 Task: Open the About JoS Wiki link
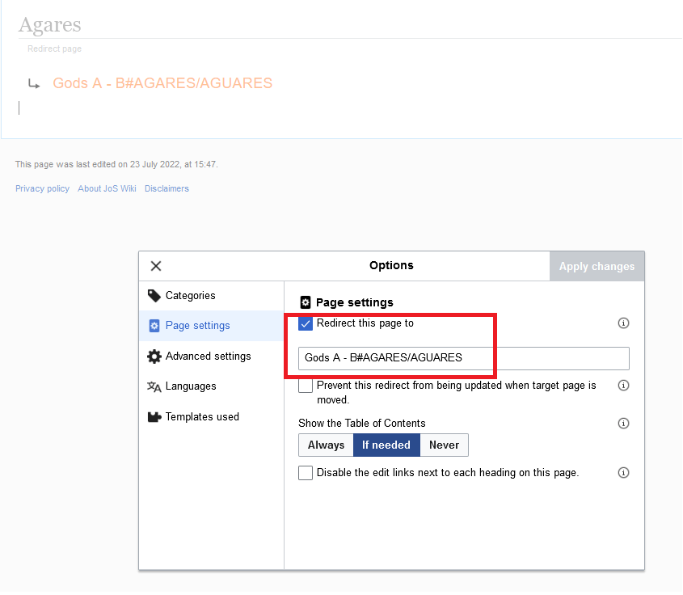pos(107,188)
